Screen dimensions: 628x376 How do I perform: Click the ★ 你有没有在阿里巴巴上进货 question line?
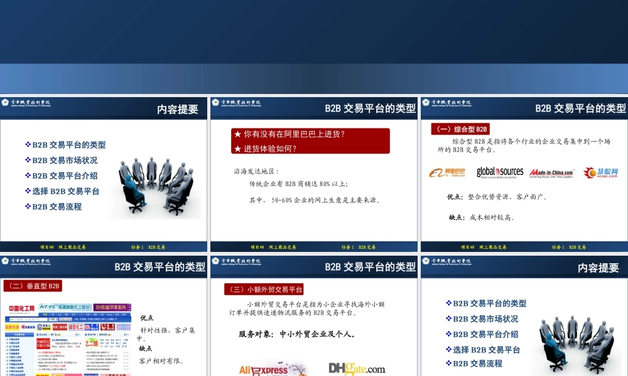pyautogui.click(x=290, y=134)
